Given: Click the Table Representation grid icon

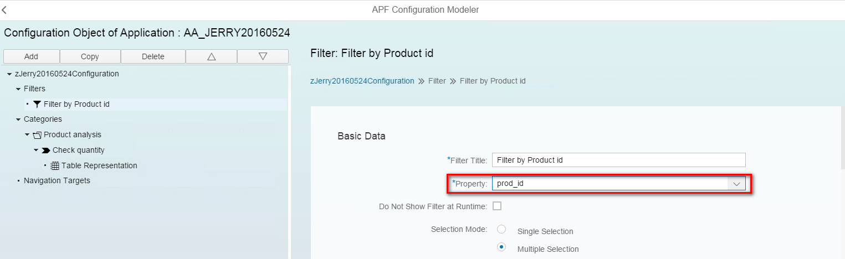Looking at the screenshot, I should pyautogui.click(x=55, y=165).
